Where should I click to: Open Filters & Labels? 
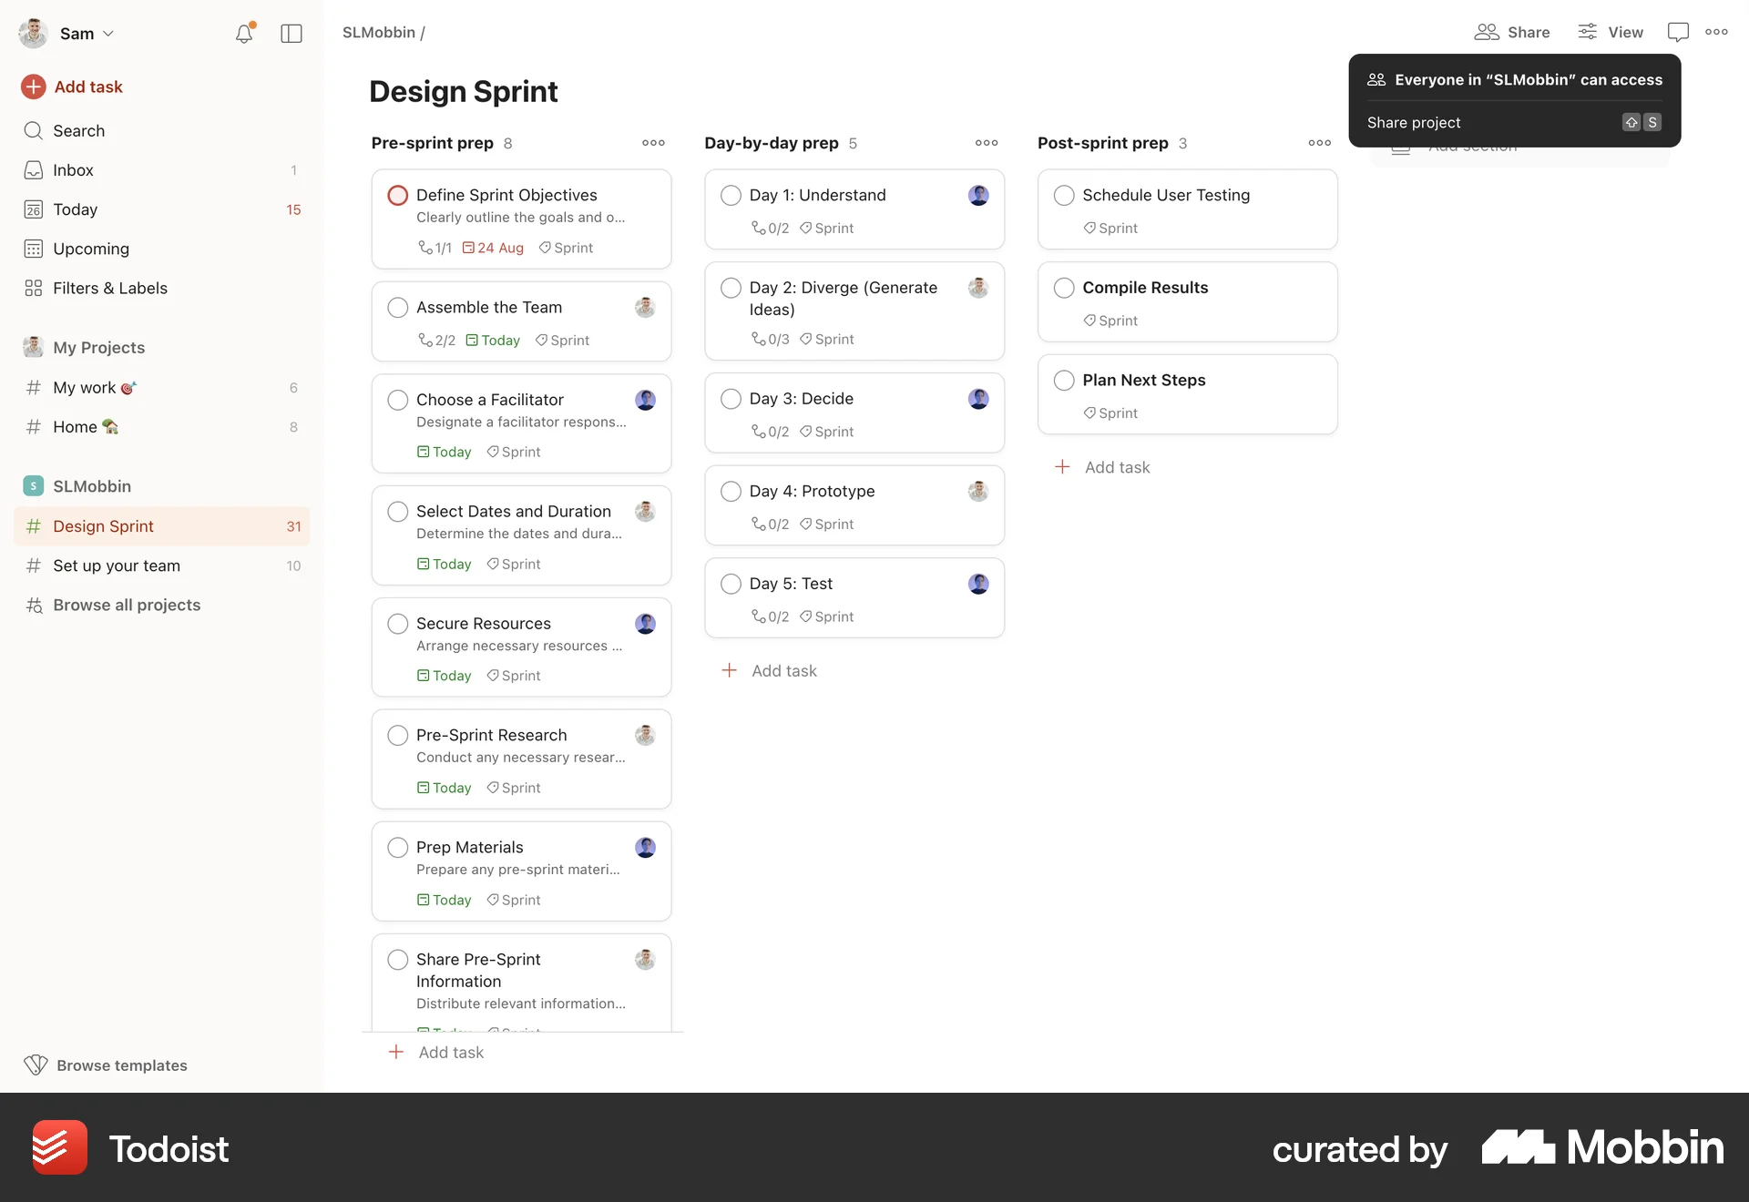point(110,288)
